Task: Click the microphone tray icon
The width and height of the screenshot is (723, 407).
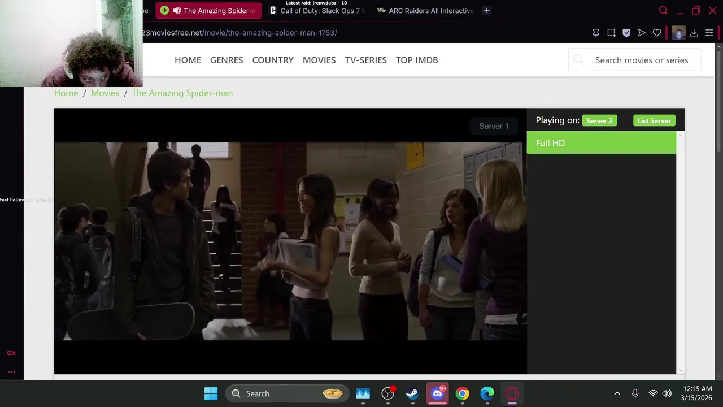Action: 635,393
